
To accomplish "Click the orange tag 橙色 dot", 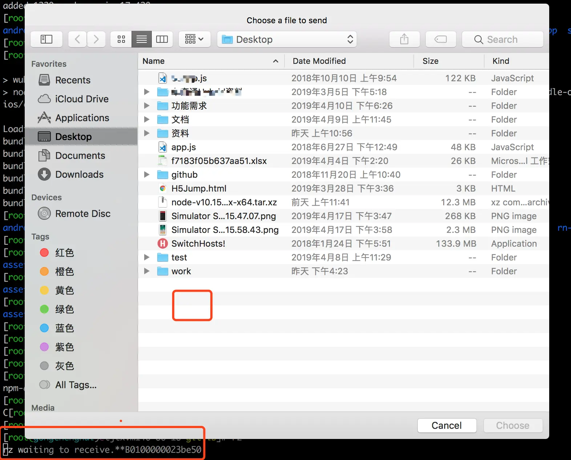I will click(44, 272).
